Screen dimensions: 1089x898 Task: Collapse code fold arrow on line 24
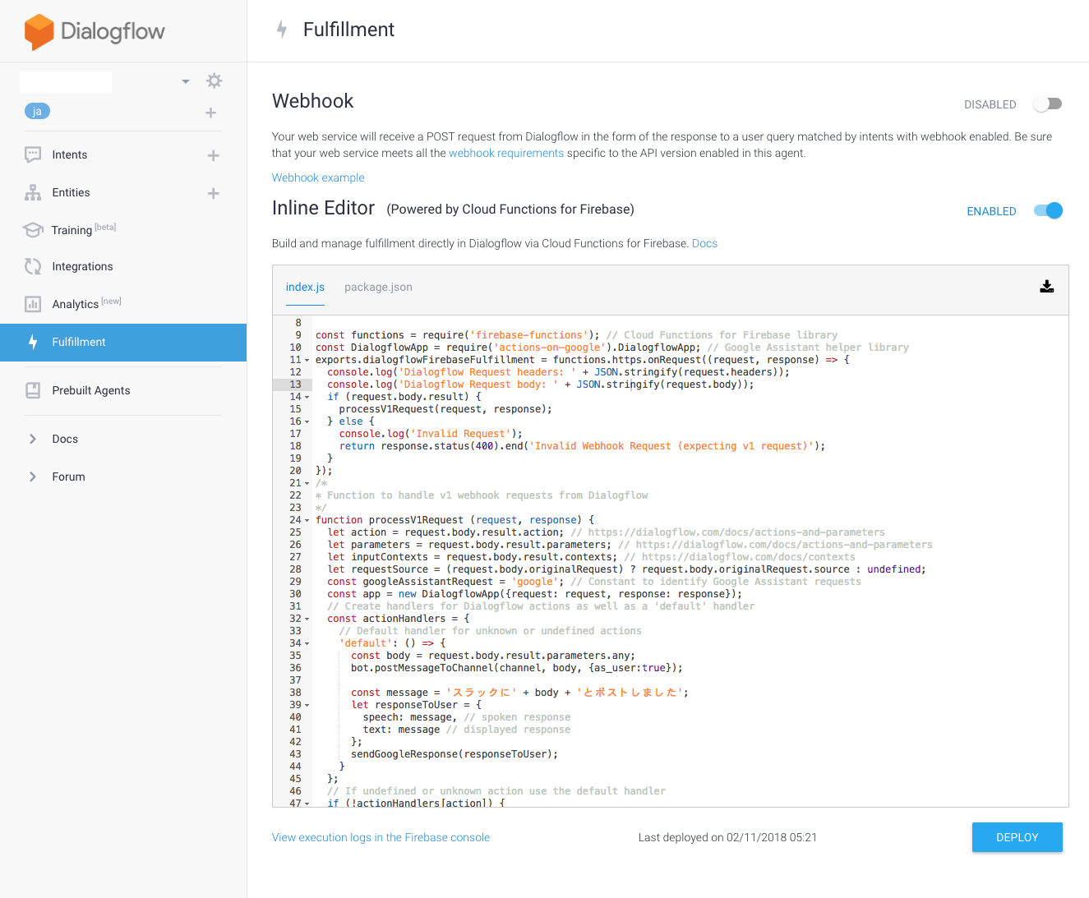point(307,520)
